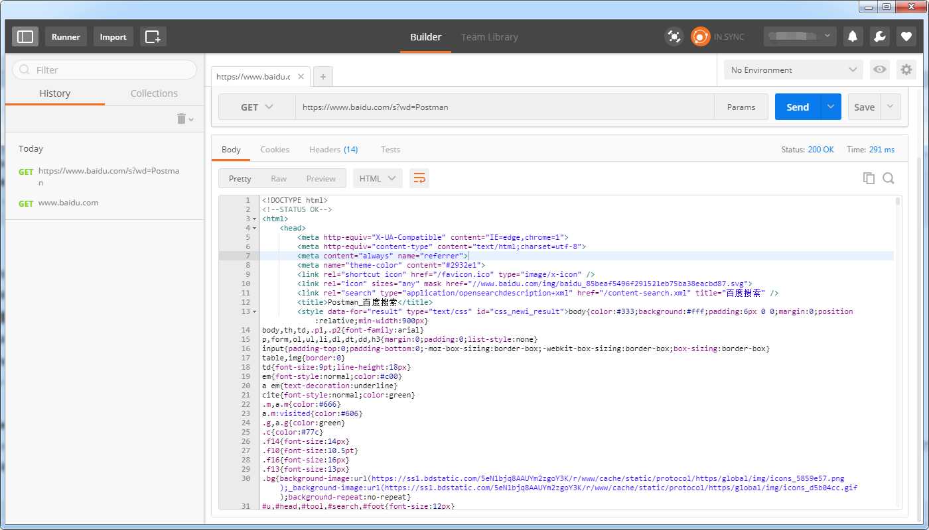Image resolution: width=929 pixels, height=530 pixels.
Task: Expand the Save options arrow
Action: pos(891,107)
